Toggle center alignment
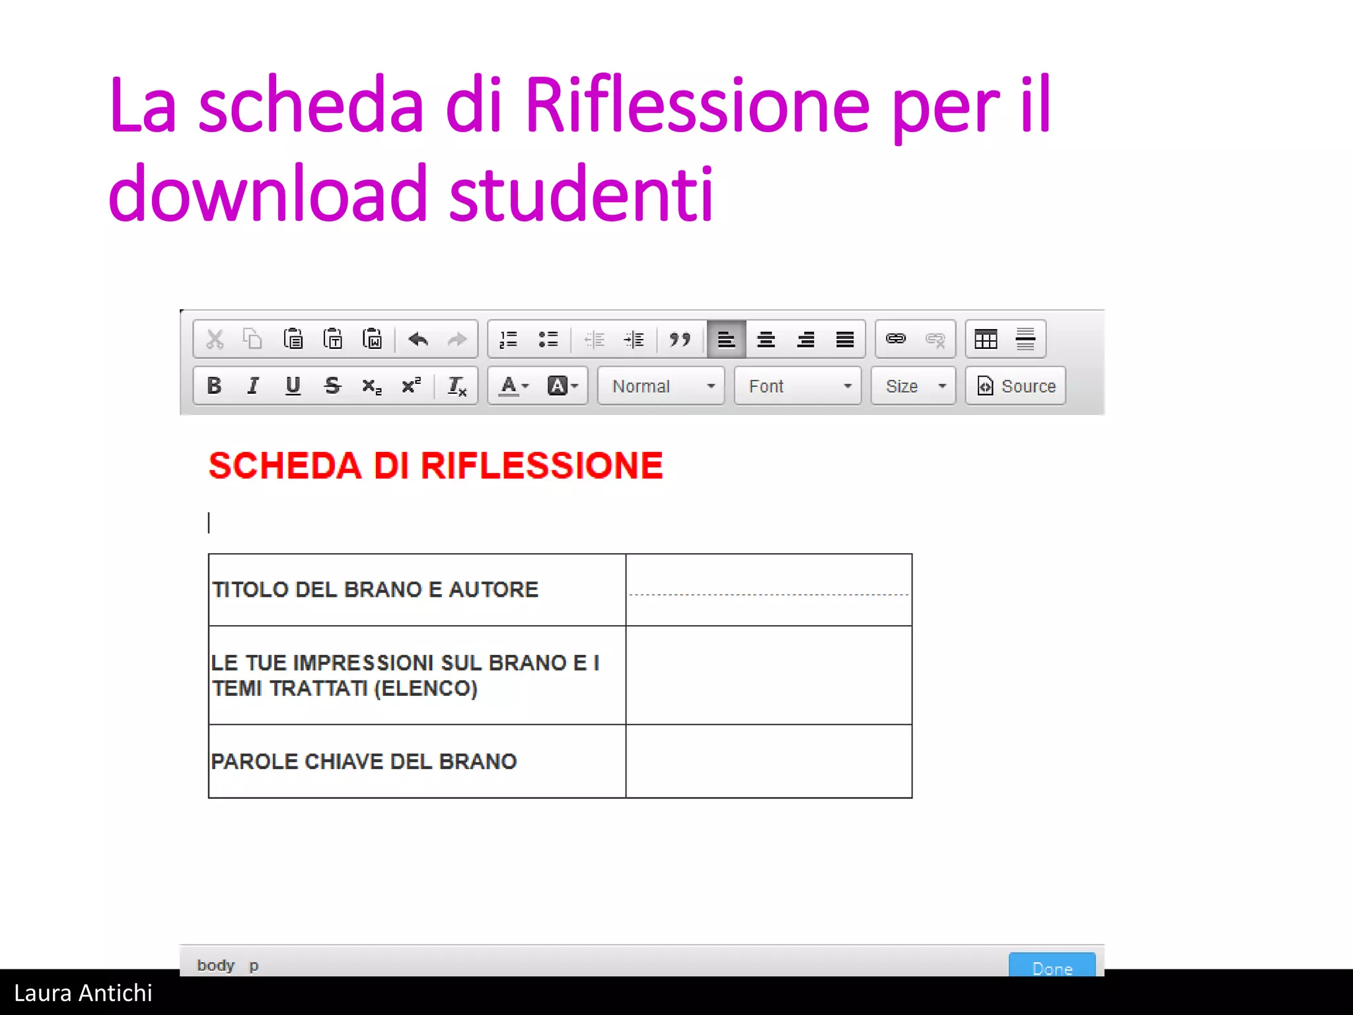1353x1015 pixels. (766, 340)
